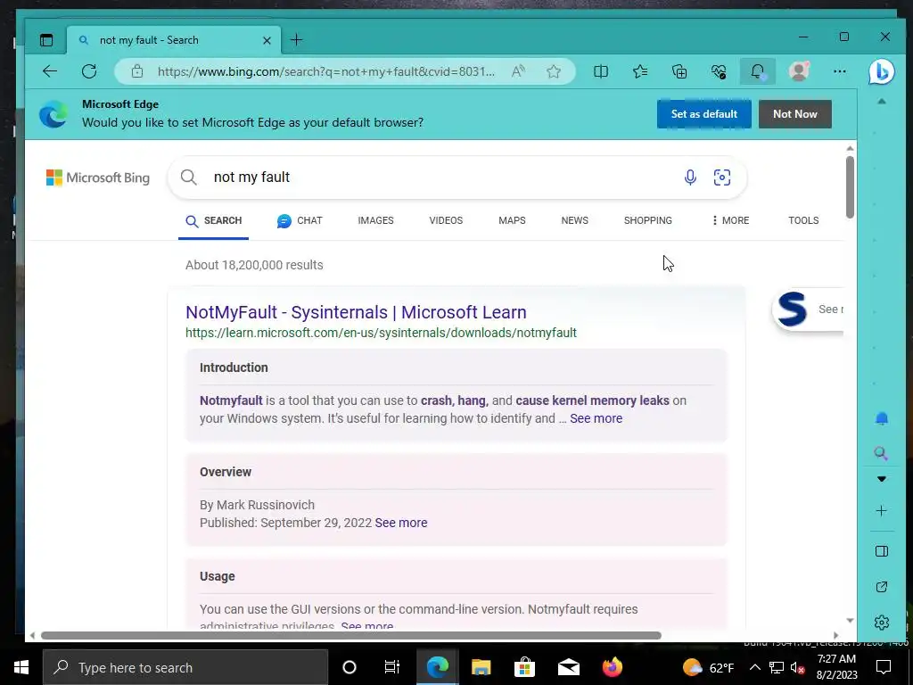View site information lock icon

click(x=136, y=71)
